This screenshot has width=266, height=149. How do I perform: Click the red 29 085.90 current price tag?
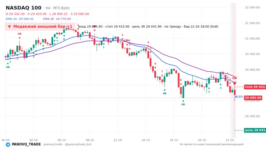click(x=253, y=98)
